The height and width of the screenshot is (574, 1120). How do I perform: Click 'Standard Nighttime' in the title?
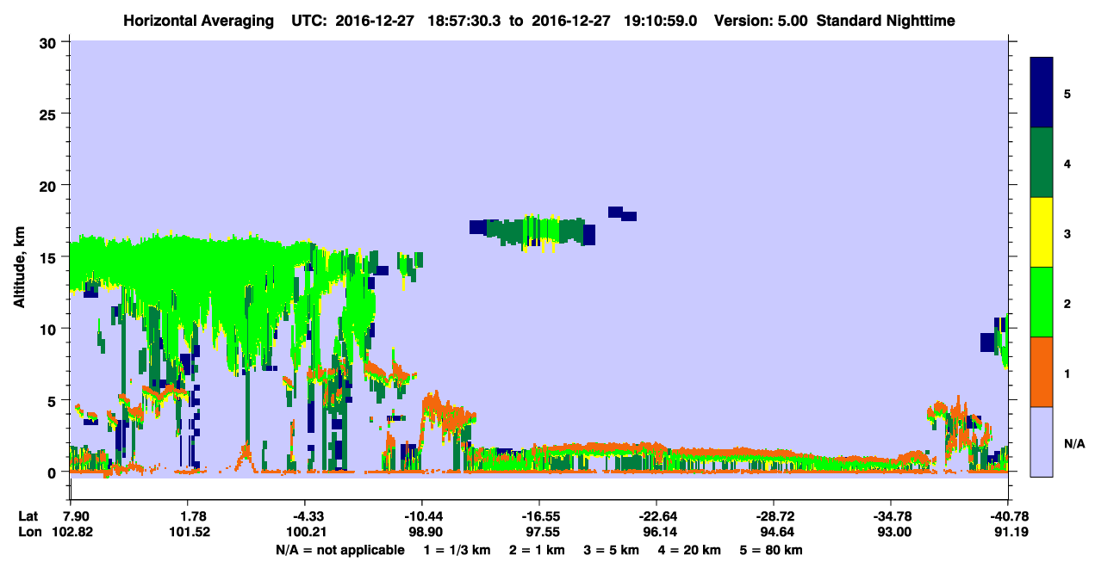886,20
